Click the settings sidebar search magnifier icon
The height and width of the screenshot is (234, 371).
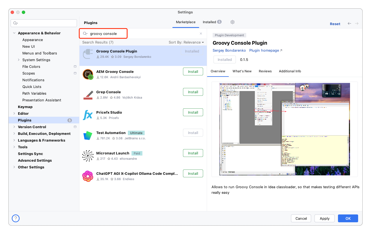tap(15, 23)
